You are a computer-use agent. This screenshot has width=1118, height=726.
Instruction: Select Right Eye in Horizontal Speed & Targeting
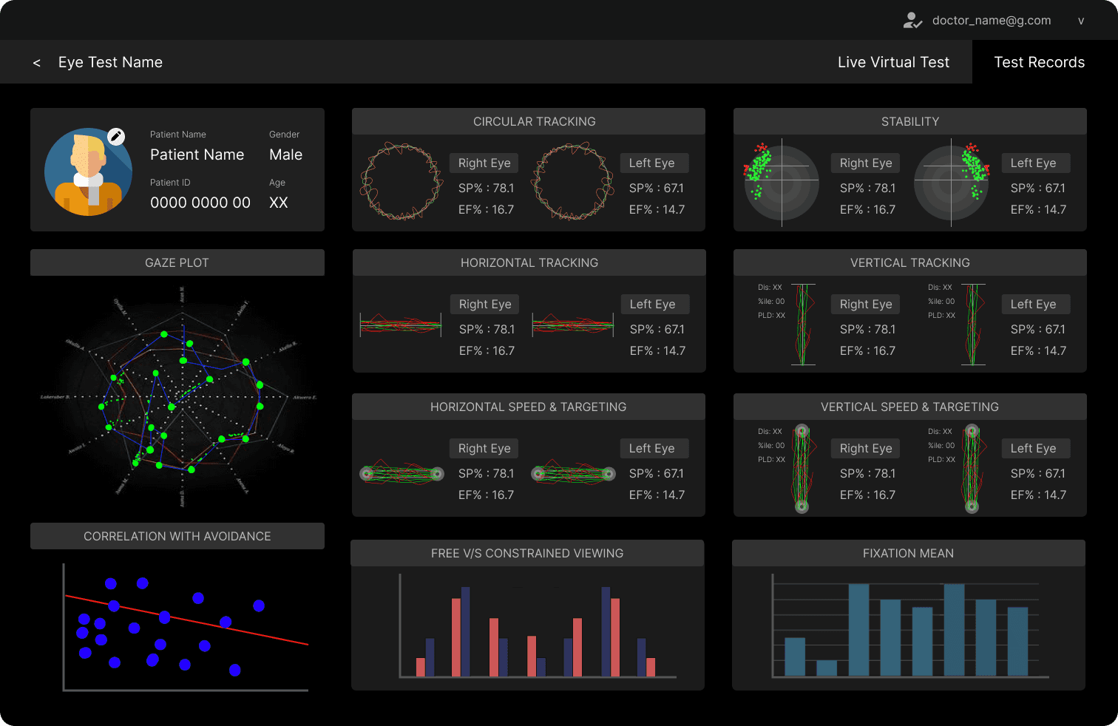click(x=484, y=448)
